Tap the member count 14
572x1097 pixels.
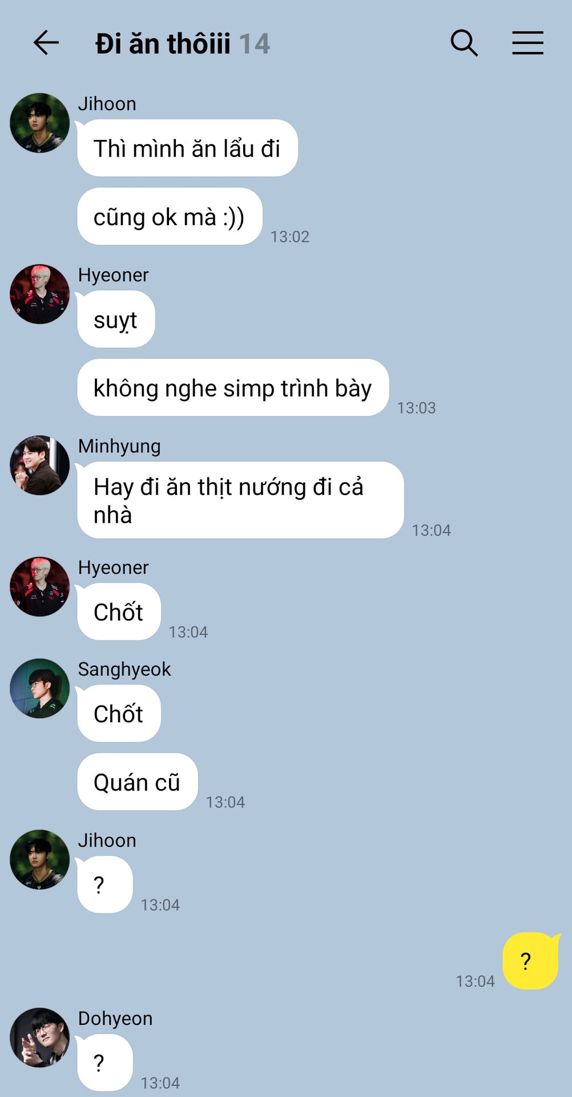tap(255, 44)
